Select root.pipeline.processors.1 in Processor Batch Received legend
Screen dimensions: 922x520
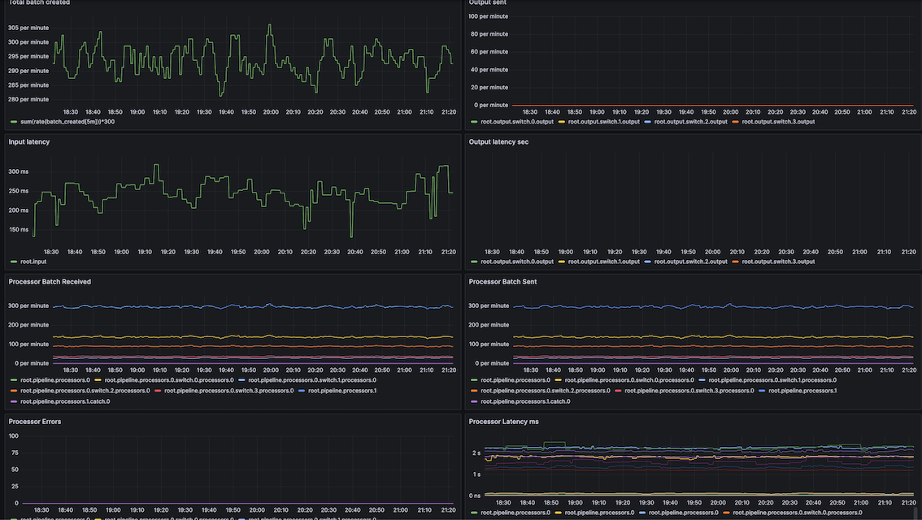coord(342,391)
